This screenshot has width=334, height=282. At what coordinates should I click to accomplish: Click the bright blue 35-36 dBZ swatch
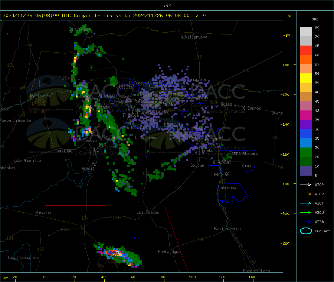[306, 133]
